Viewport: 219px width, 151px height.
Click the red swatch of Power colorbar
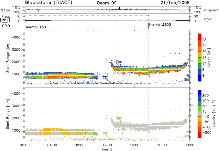coord(200,37)
